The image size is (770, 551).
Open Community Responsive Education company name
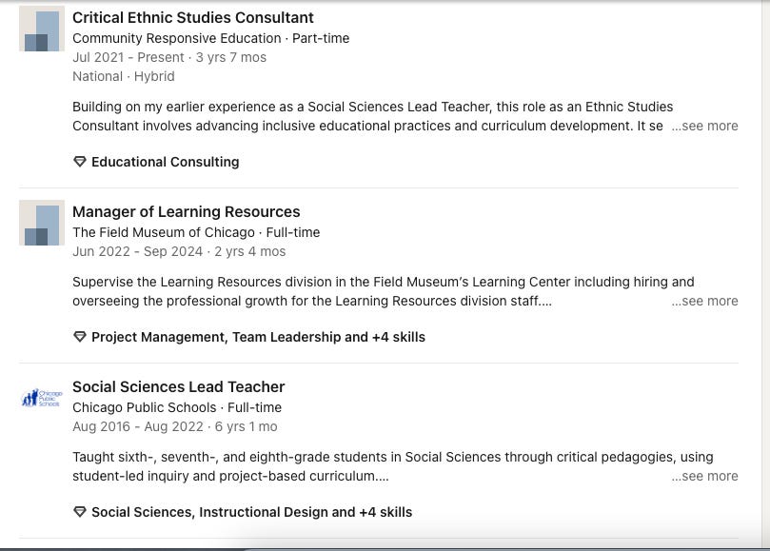pyautogui.click(x=177, y=38)
